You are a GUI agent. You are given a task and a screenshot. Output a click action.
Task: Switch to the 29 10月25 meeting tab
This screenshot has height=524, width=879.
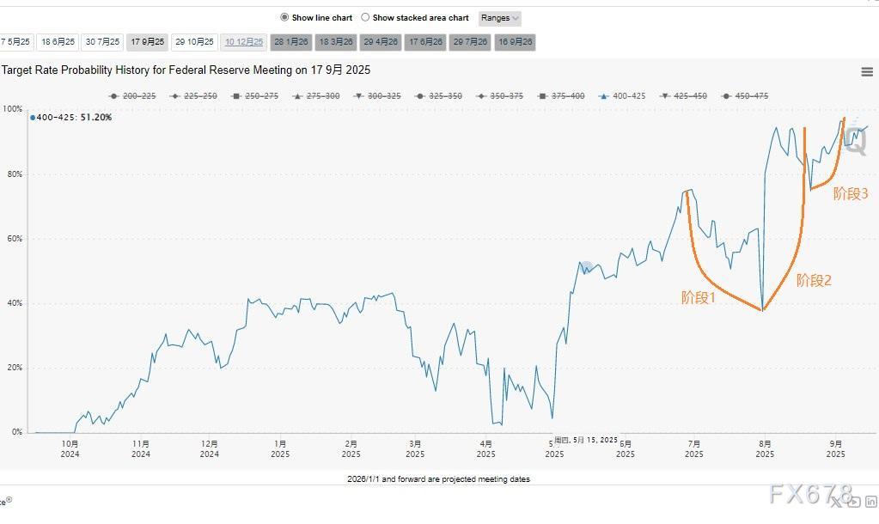tap(194, 41)
